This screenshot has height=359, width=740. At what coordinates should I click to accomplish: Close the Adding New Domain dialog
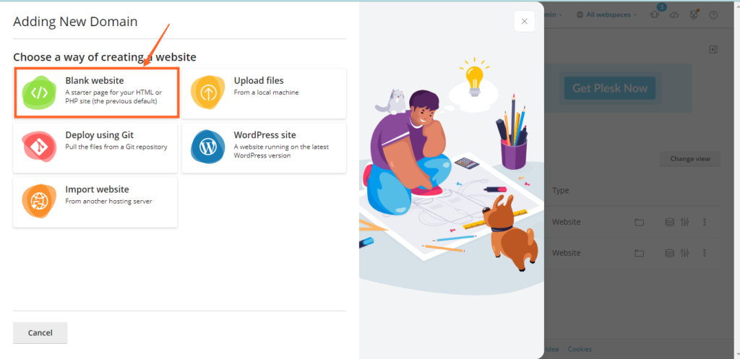point(525,21)
